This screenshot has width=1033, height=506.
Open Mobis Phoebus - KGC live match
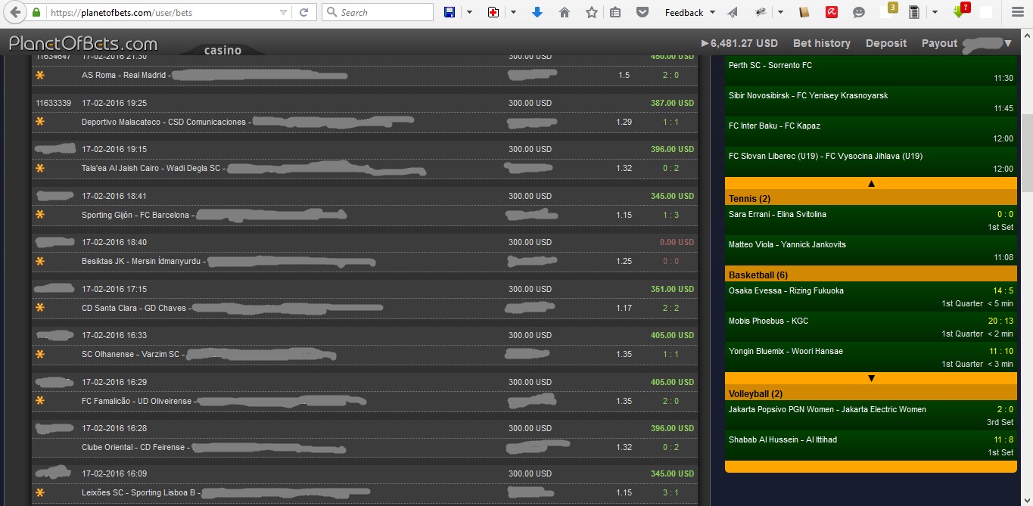(871, 327)
